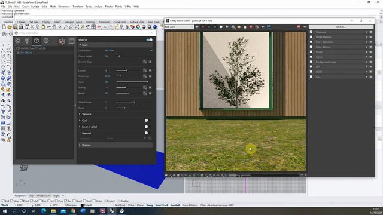The height and width of the screenshot is (215, 383).
Task: Toggle the red channel R button in frame buffer
Action: [x=203, y=27]
